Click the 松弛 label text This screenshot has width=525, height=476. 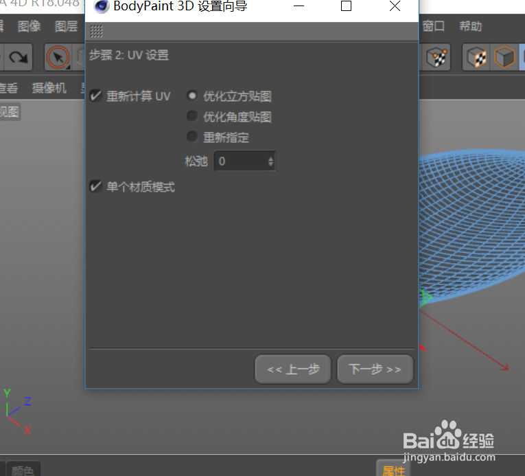[196, 161]
